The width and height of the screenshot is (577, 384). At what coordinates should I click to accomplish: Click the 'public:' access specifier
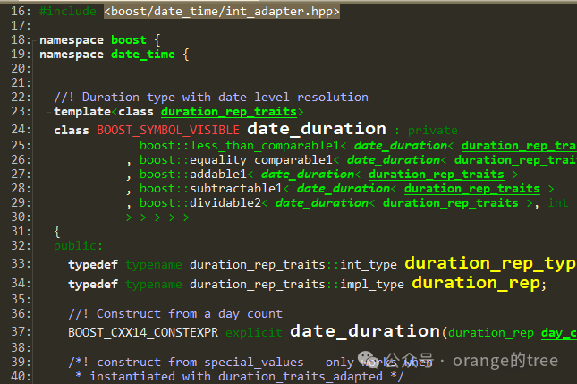[78, 246]
